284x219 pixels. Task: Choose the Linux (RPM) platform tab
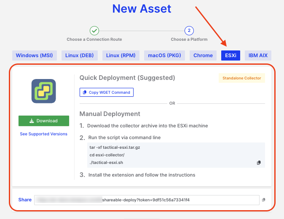tap(121, 55)
